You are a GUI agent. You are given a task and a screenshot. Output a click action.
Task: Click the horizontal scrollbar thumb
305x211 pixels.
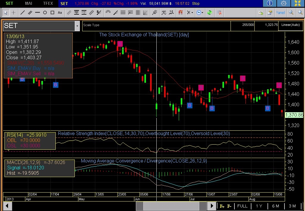171,206
